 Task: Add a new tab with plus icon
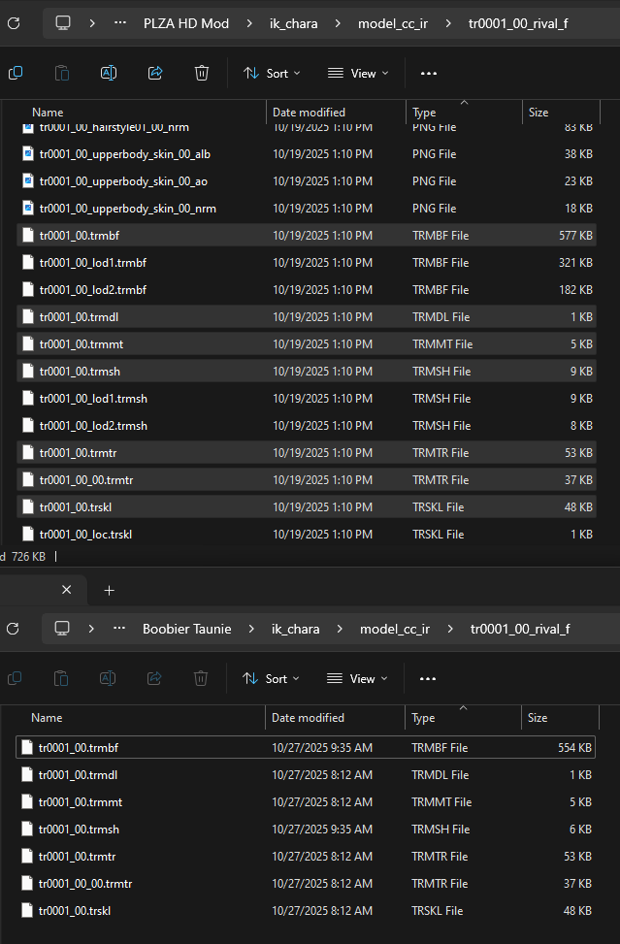[x=109, y=591]
